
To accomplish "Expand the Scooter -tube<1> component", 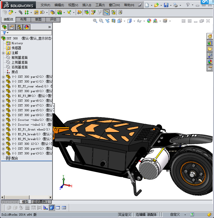I will 3,120.
